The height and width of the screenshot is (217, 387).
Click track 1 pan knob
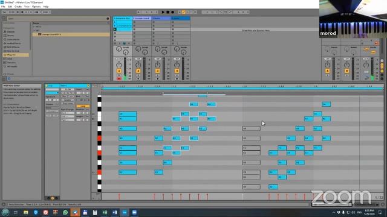coord(119,65)
